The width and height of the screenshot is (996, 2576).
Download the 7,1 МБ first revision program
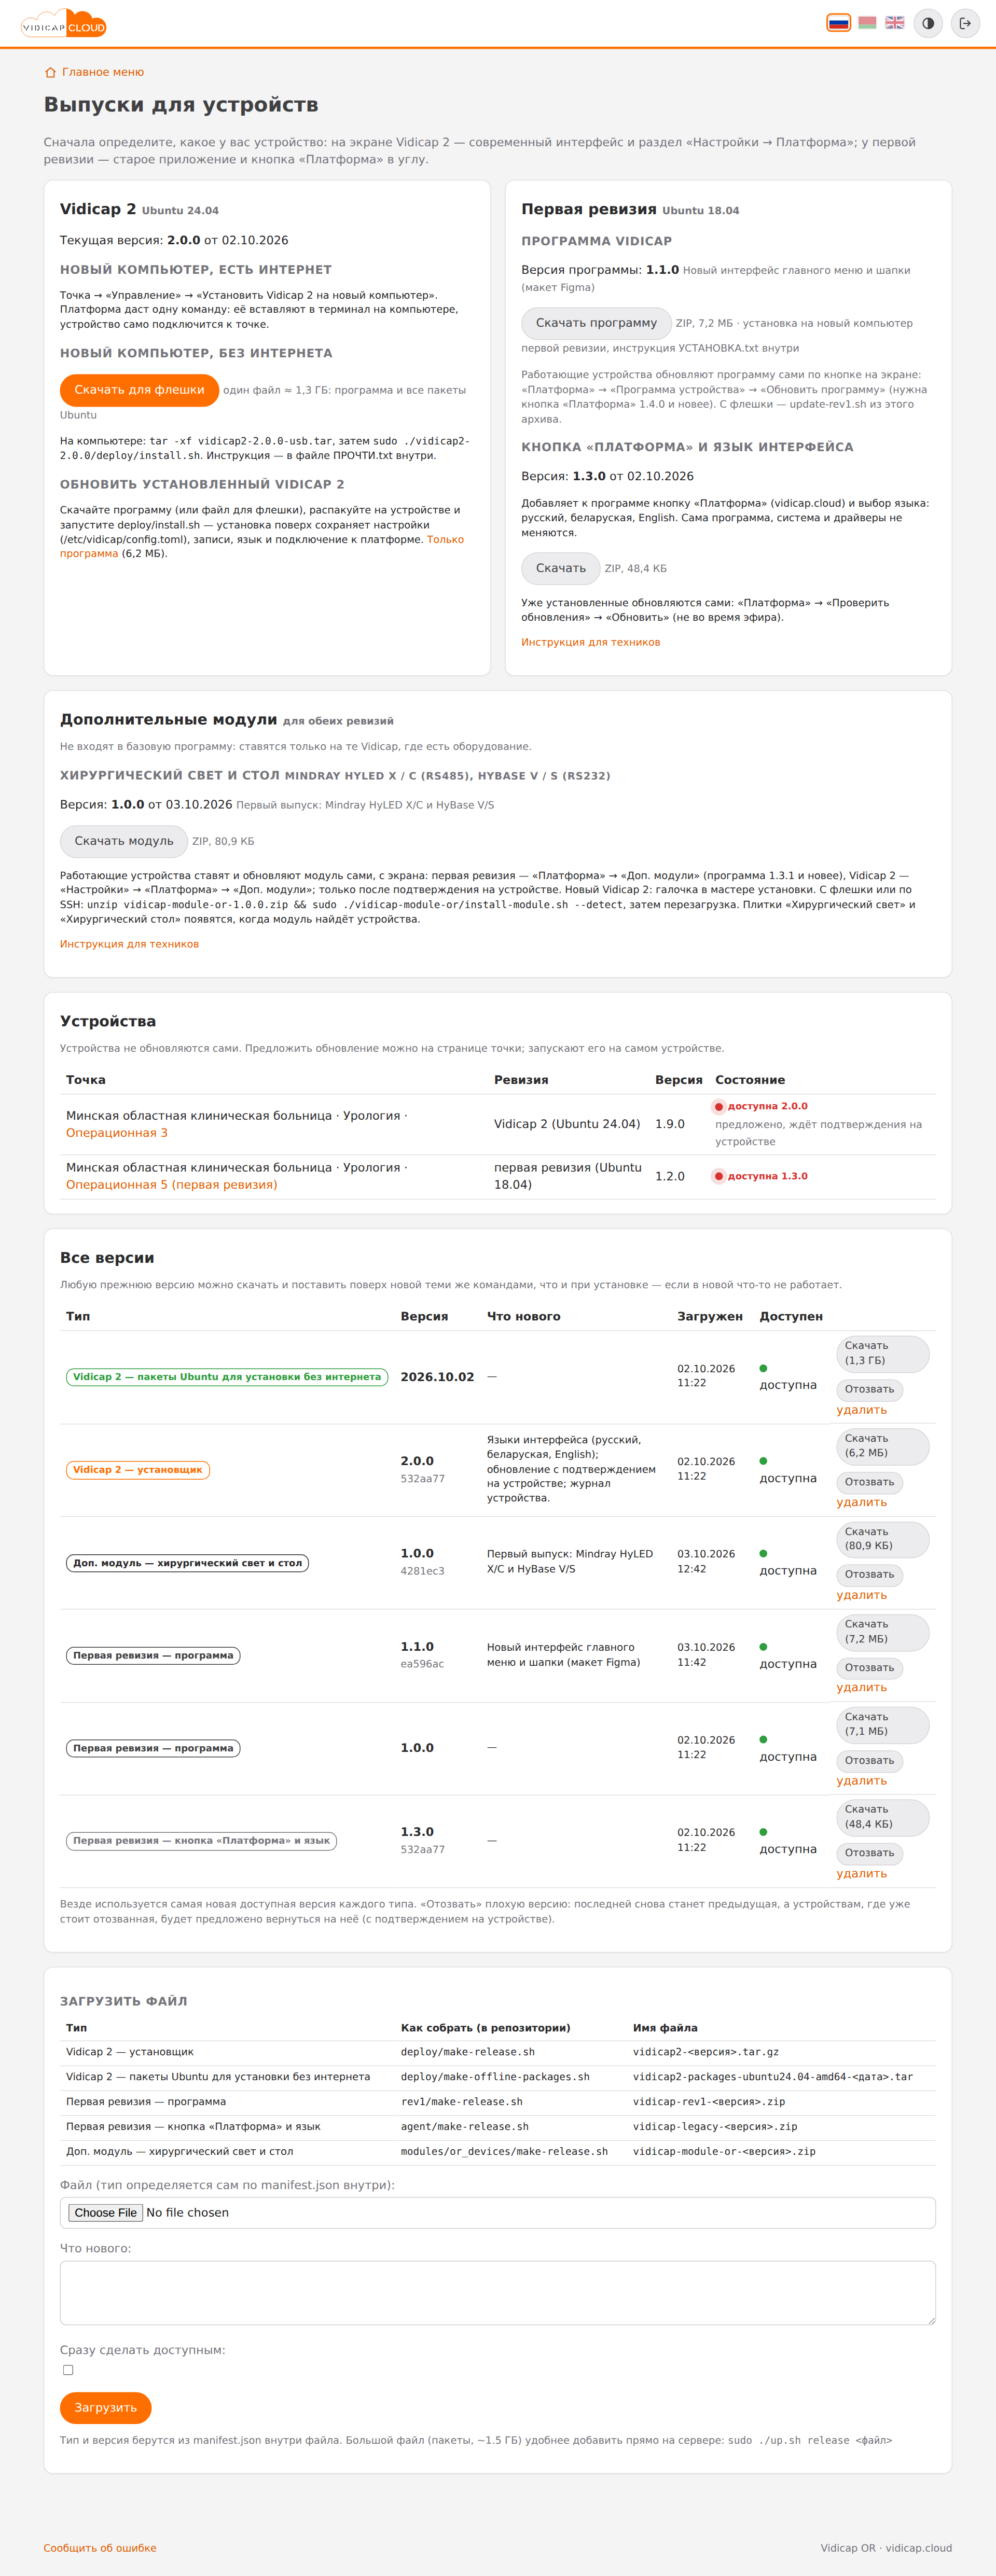(882, 1724)
